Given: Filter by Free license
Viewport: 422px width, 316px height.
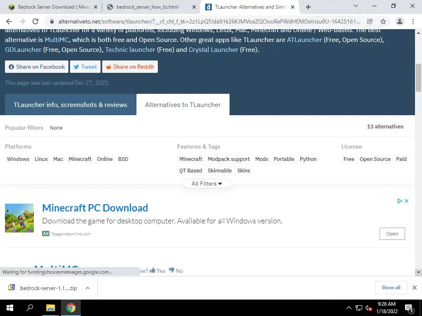Looking at the screenshot, I should click(x=349, y=159).
